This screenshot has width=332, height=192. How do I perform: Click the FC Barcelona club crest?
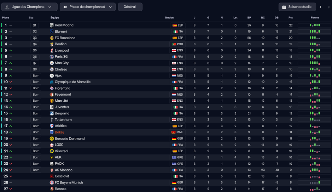52,38
